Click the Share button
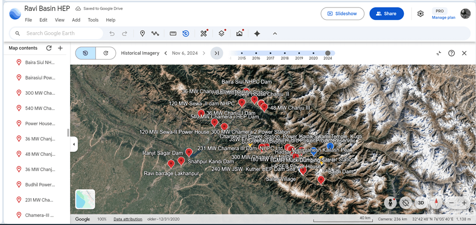The image size is (476, 225). pyautogui.click(x=386, y=14)
